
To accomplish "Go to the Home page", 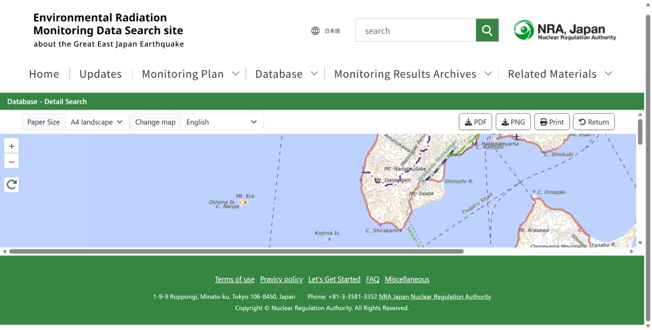I will (x=44, y=74).
